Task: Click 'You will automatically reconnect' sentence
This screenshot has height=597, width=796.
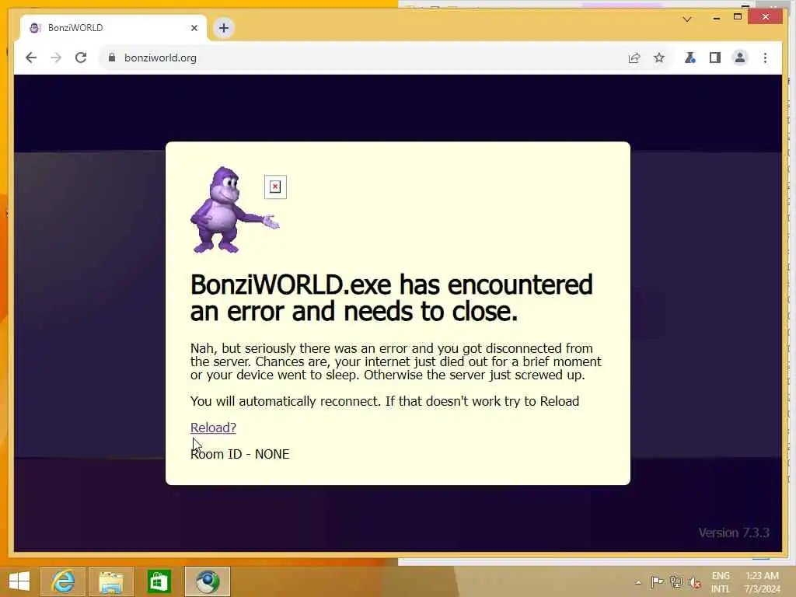Action: [x=385, y=401]
